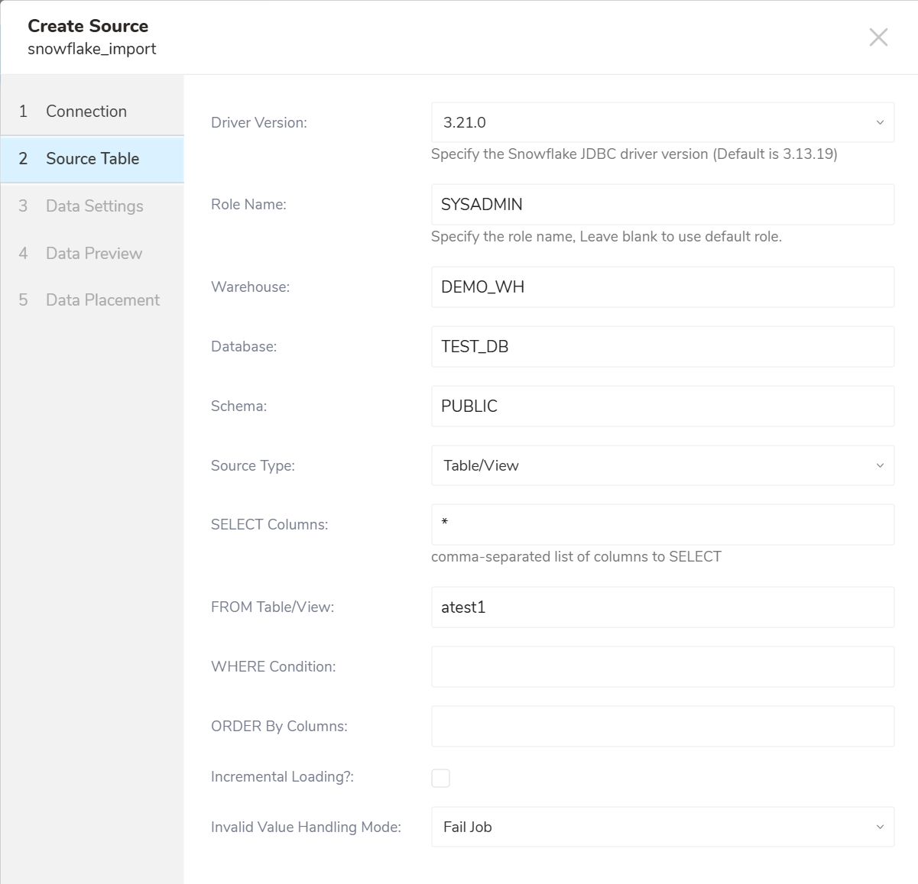Click the Driver Version dropdown chevron
Image resolution: width=918 pixels, height=884 pixels.
tap(880, 122)
